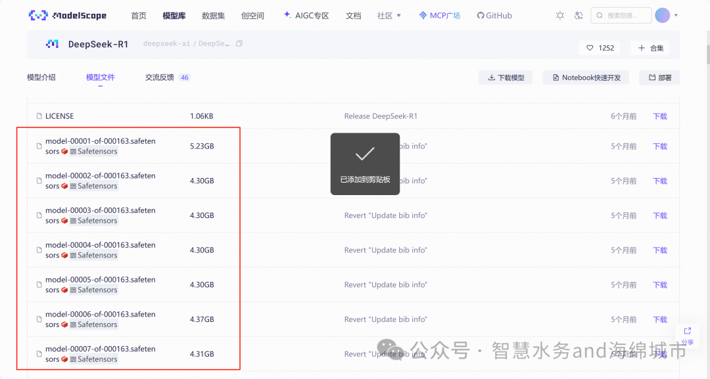
Task: Open the AIGC专区 nav item
Action: point(306,15)
